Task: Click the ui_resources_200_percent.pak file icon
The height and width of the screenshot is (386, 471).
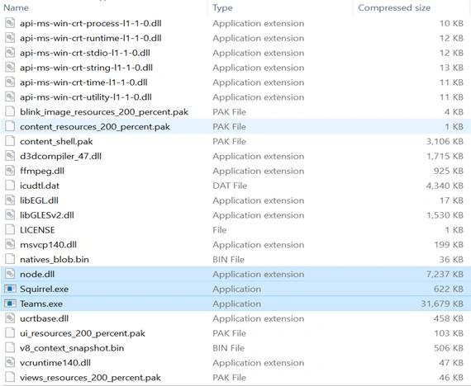Action: 10,333
